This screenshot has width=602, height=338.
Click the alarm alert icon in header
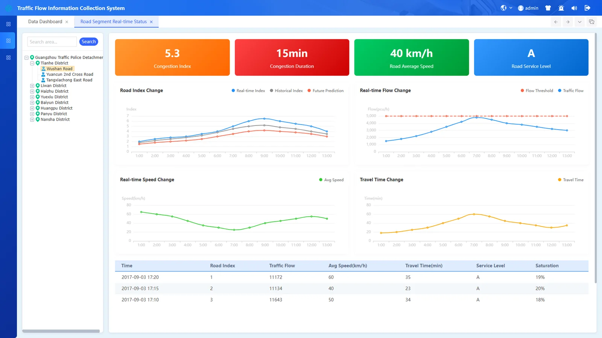(x=561, y=8)
